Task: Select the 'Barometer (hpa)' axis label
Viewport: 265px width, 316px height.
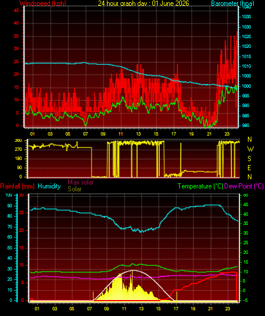Action: (233, 3)
